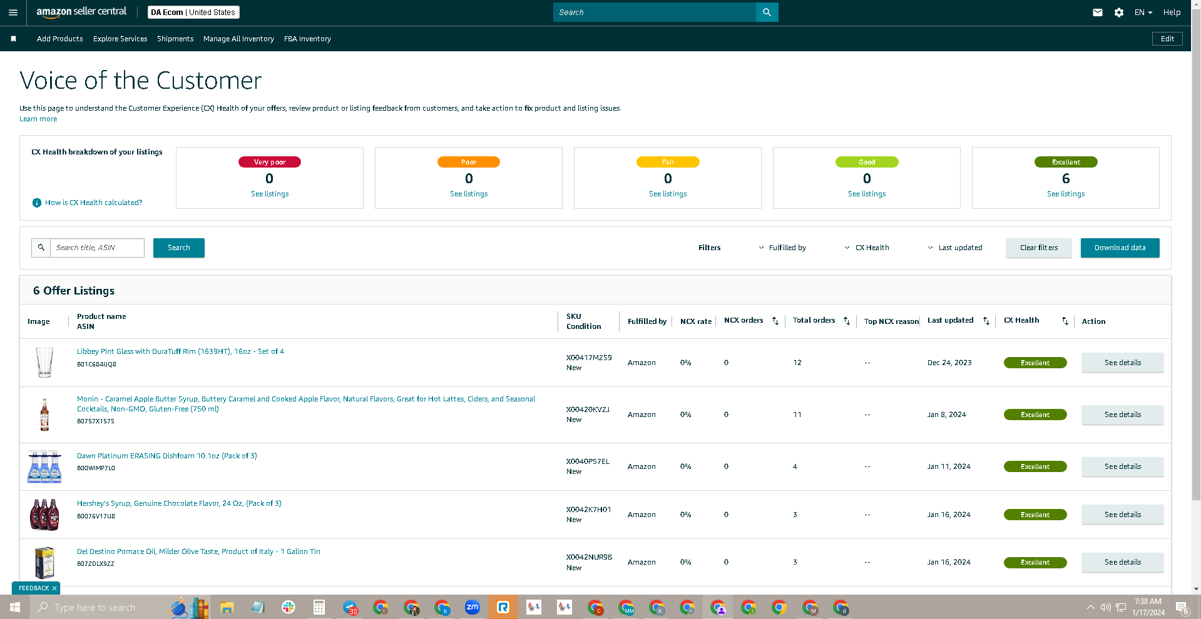
Task: Open the Learn more link
Action: click(38, 119)
